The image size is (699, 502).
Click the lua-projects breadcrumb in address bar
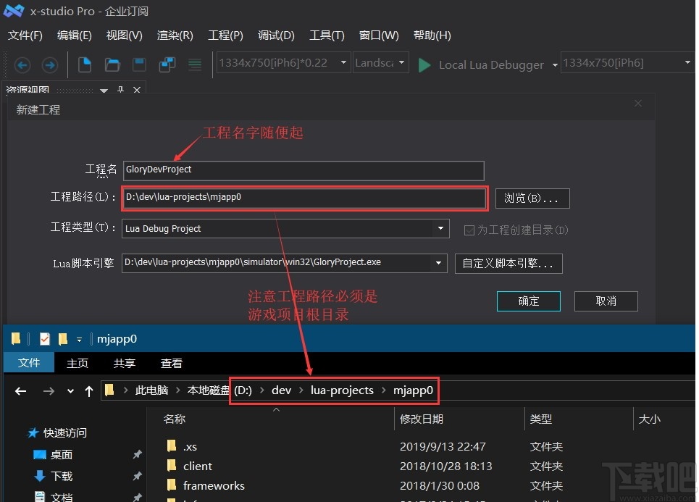point(342,390)
